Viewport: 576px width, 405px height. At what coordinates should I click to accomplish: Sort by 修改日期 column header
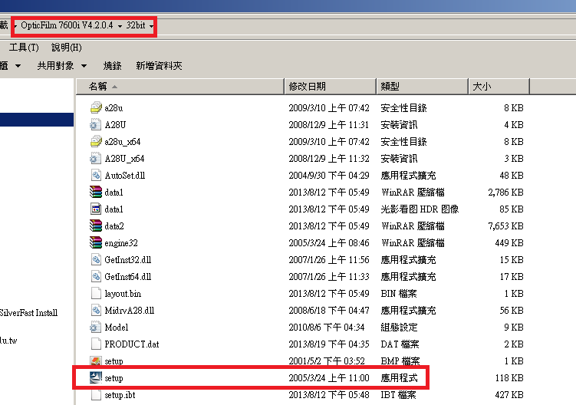point(307,87)
